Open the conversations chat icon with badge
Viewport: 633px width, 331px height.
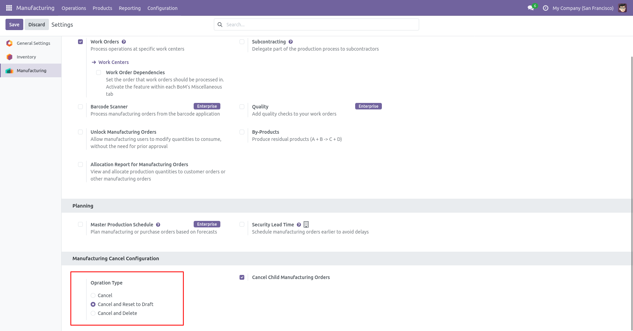531,8
